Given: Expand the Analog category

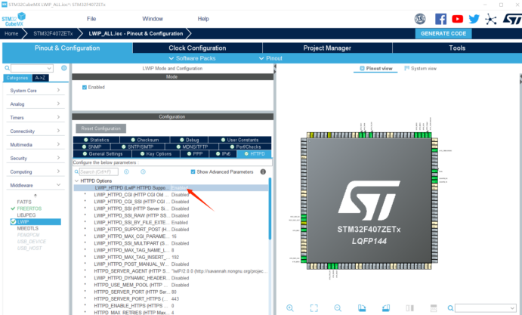Looking at the screenshot, I should (35, 104).
